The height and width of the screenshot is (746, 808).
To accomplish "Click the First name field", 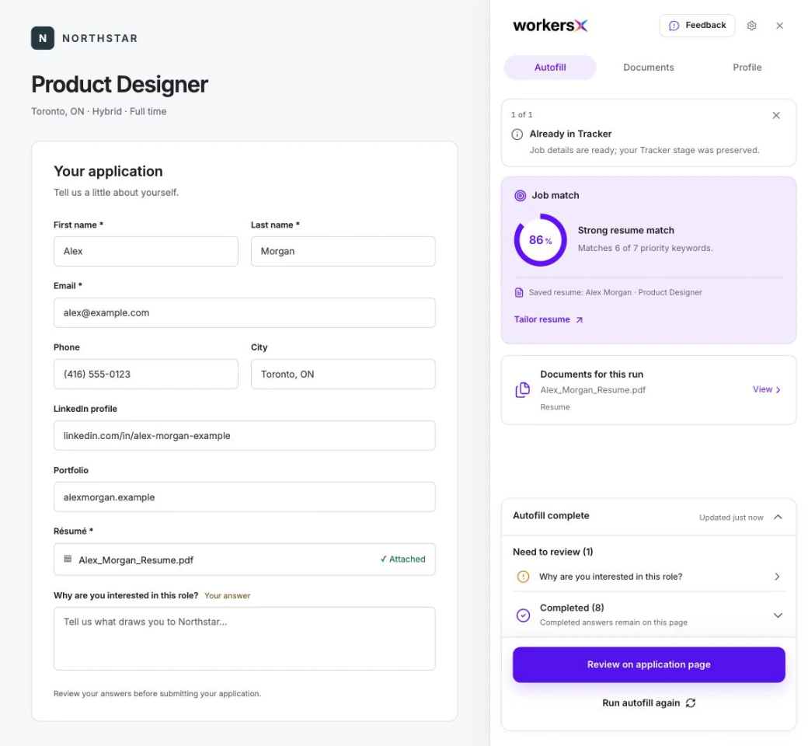I will click(146, 252).
